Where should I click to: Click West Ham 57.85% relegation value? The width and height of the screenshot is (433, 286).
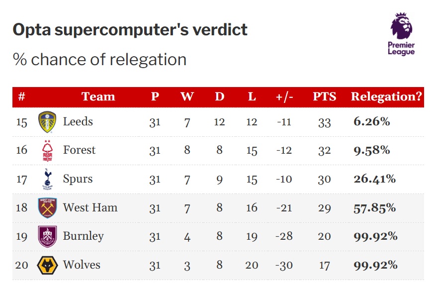pyautogui.click(x=374, y=207)
